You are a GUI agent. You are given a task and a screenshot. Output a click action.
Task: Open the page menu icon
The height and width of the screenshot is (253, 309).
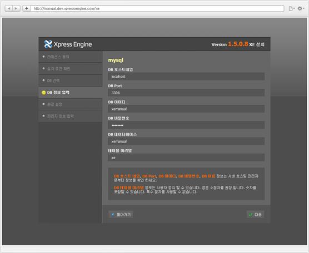coord(291,8)
